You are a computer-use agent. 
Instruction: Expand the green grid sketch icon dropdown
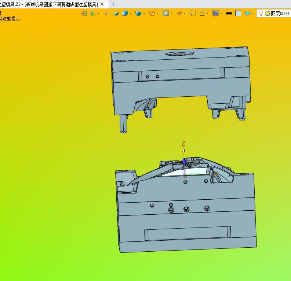click(99, 13)
